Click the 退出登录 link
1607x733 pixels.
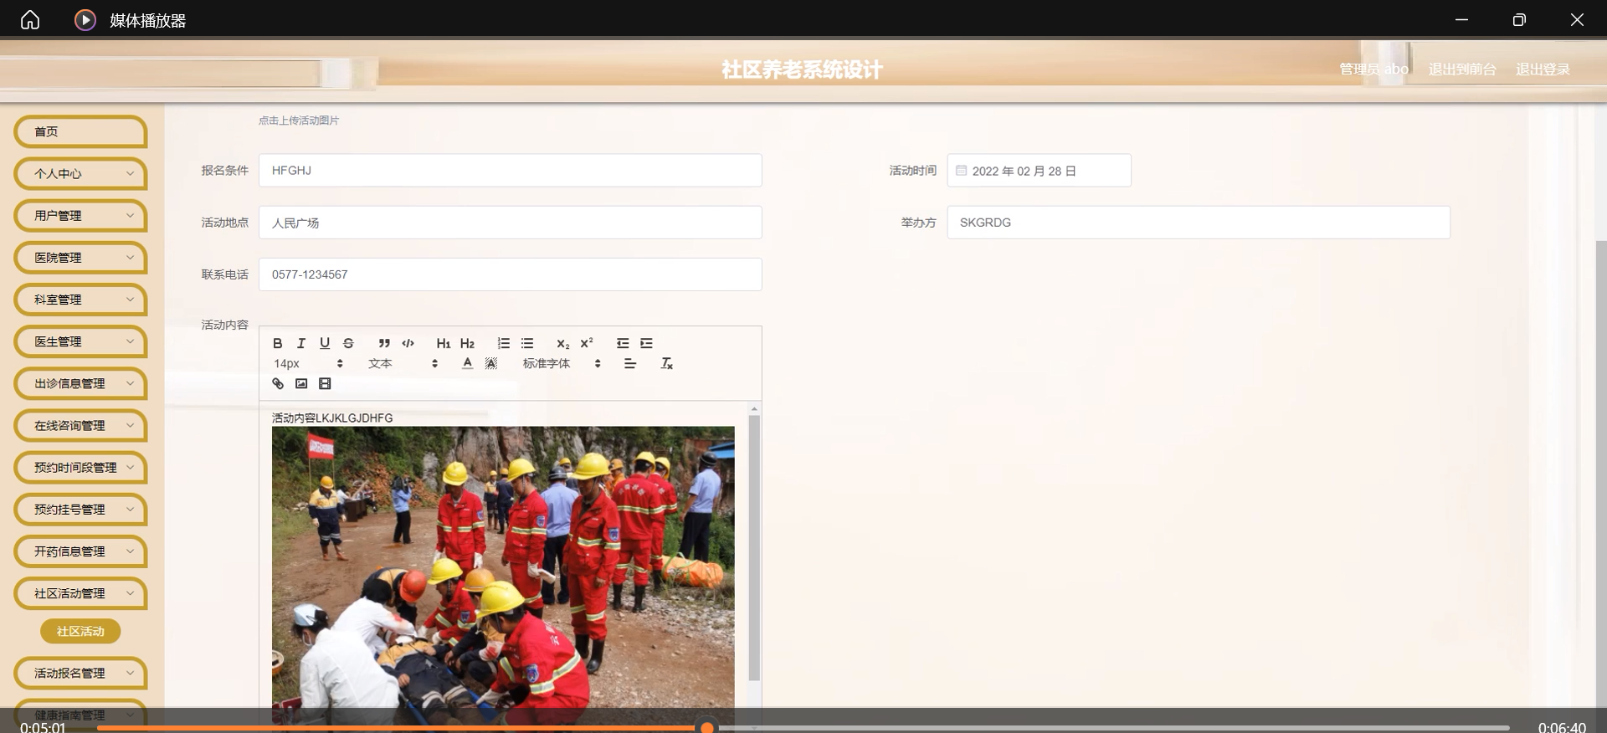click(x=1543, y=69)
